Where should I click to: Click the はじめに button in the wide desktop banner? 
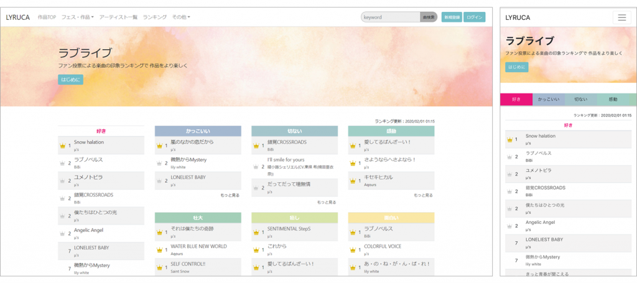pyautogui.click(x=71, y=80)
